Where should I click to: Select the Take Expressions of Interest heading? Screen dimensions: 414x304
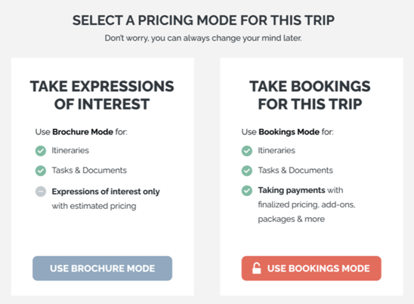point(102,95)
